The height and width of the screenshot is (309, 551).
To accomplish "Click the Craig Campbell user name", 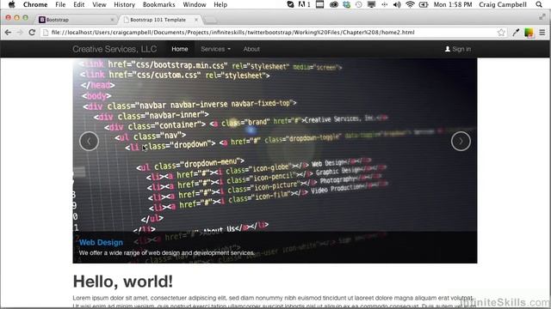I will pyautogui.click(x=503, y=4).
